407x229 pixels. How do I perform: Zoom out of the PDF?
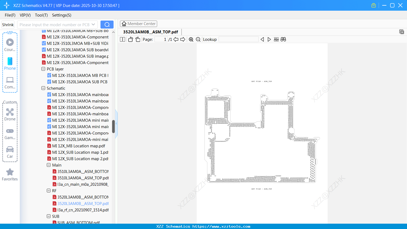click(x=198, y=40)
